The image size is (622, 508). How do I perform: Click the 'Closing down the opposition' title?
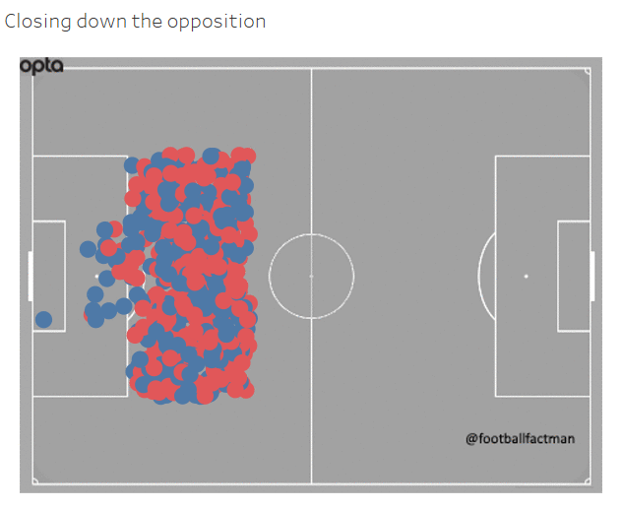pyautogui.click(x=135, y=21)
